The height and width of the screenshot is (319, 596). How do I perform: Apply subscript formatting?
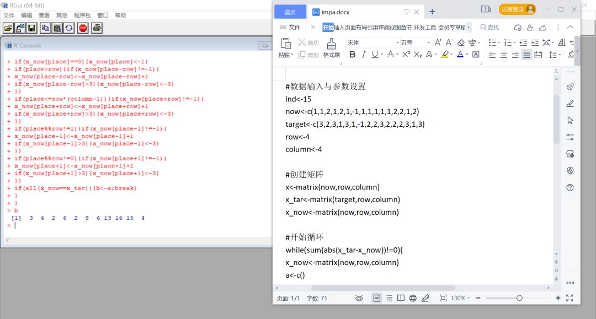pos(418,54)
